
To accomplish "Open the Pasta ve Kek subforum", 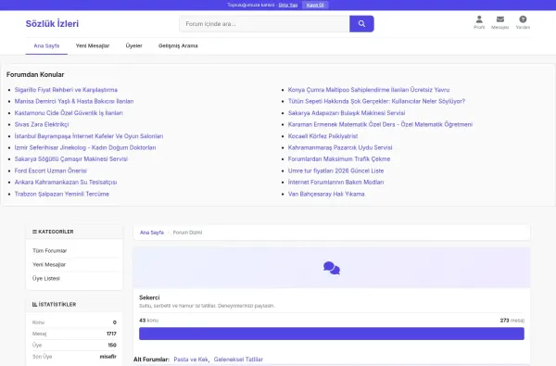I will tap(191, 360).
